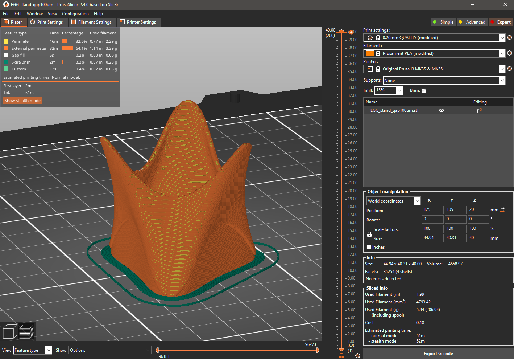Click the editing icon for EGG_stand_gap100um.stl
514x359 pixels.
pyautogui.click(x=480, y=110)
